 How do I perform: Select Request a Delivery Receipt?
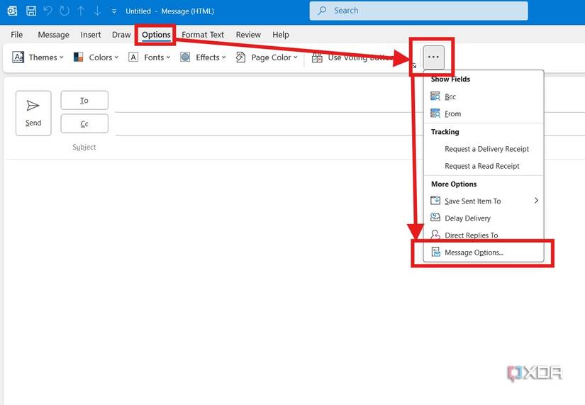coord(484,149)
